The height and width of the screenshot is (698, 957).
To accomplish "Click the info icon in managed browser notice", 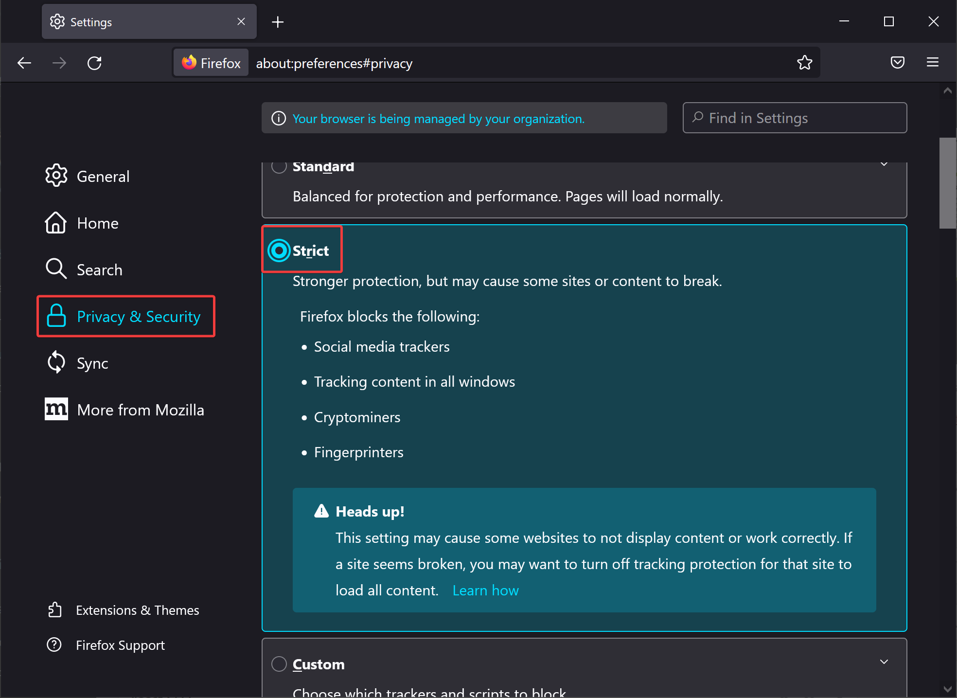I will pos(279,118).
